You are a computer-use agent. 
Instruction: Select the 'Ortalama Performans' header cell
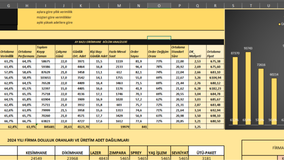tap(27, 52)
